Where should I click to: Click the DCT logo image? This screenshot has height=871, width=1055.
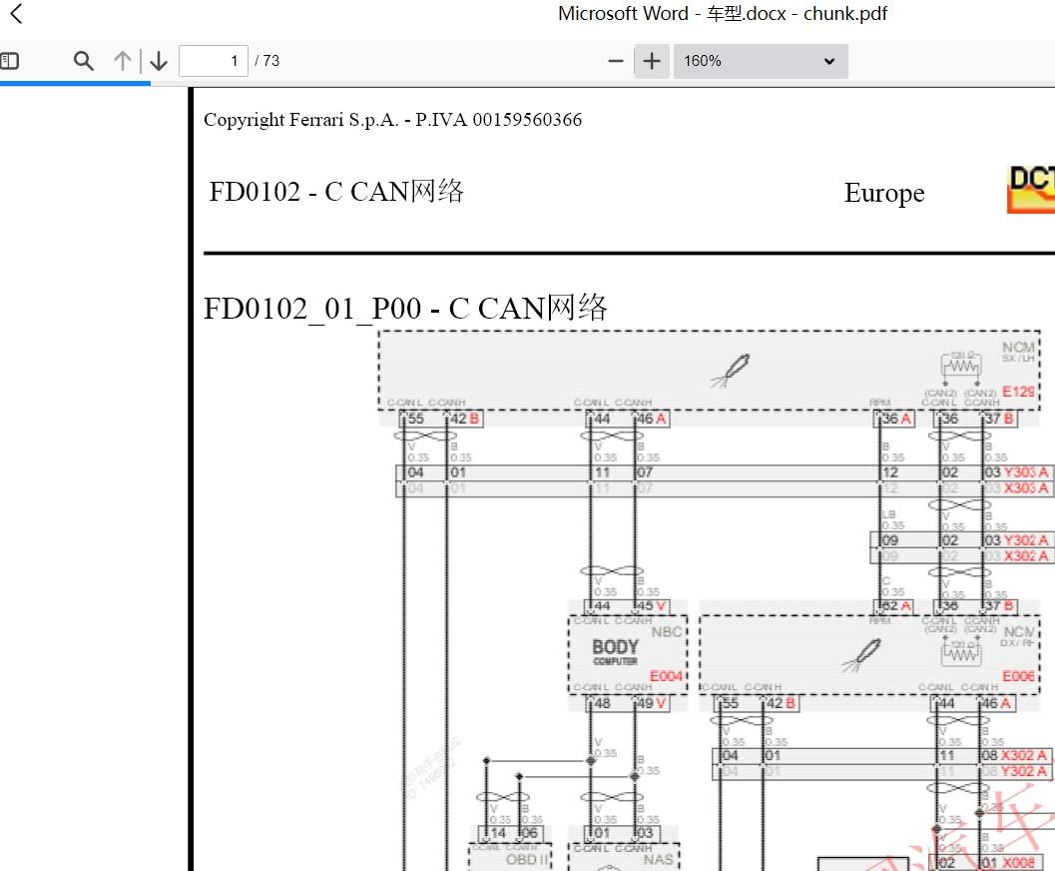click(x=1031, y=189)
